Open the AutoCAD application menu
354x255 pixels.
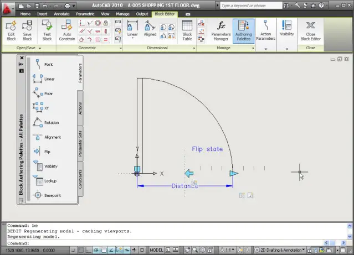8,9
